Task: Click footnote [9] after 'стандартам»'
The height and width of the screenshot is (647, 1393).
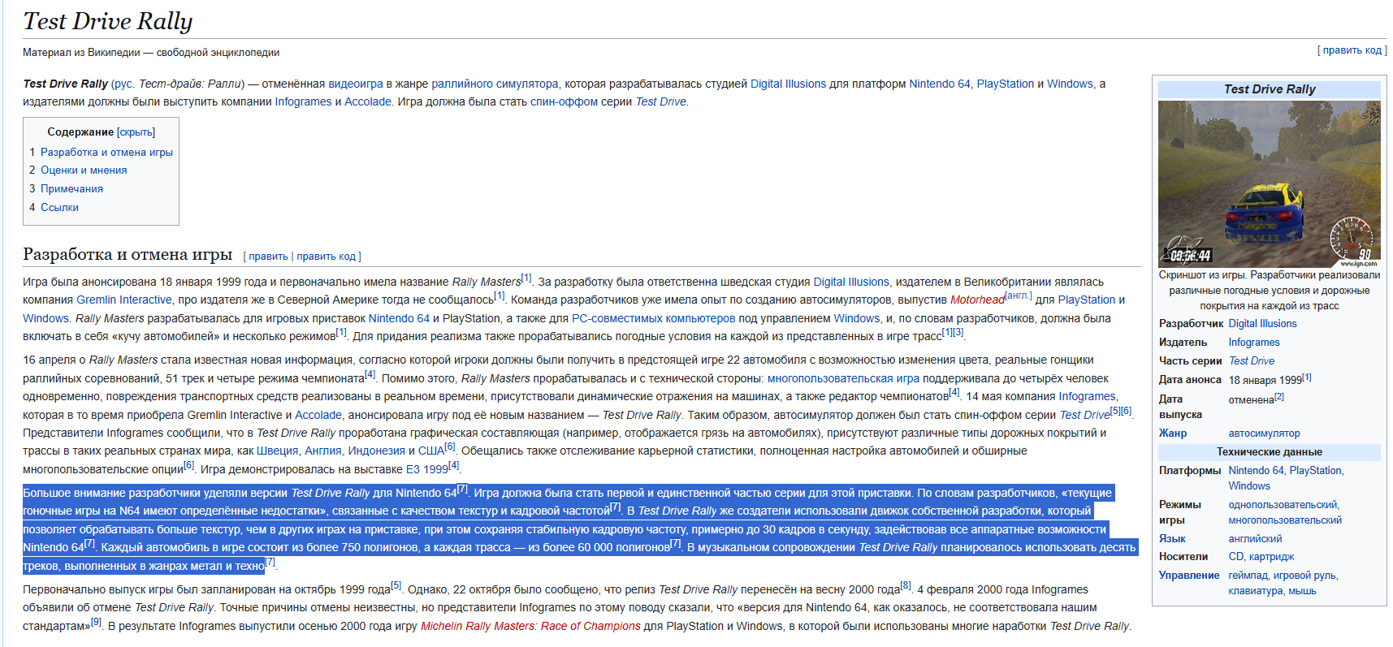Action: point(96,622)
